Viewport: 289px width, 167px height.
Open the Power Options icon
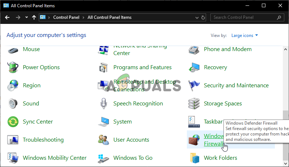[x=13, y=67]
